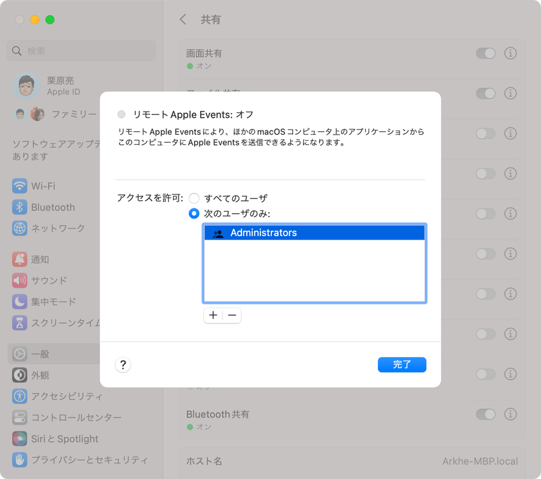541x479 pixels.
Task: Click the 完了 button
Action: (x=402, y=365)
